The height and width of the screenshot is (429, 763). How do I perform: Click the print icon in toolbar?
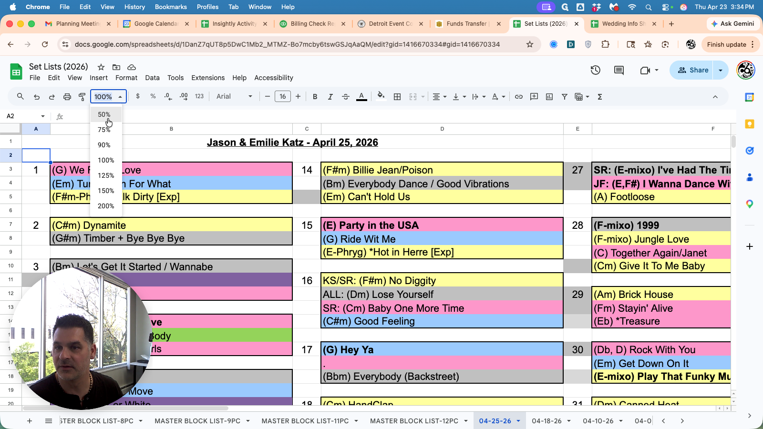pos(67,97)
